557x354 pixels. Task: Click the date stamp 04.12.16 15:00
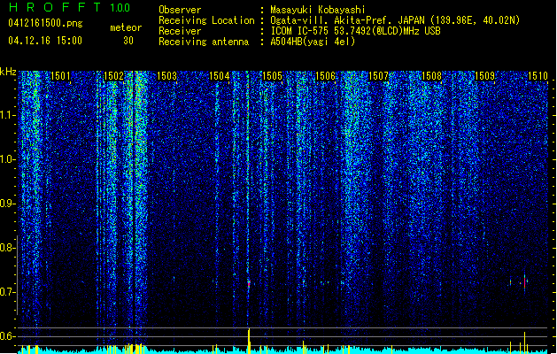tap(45, 41)
